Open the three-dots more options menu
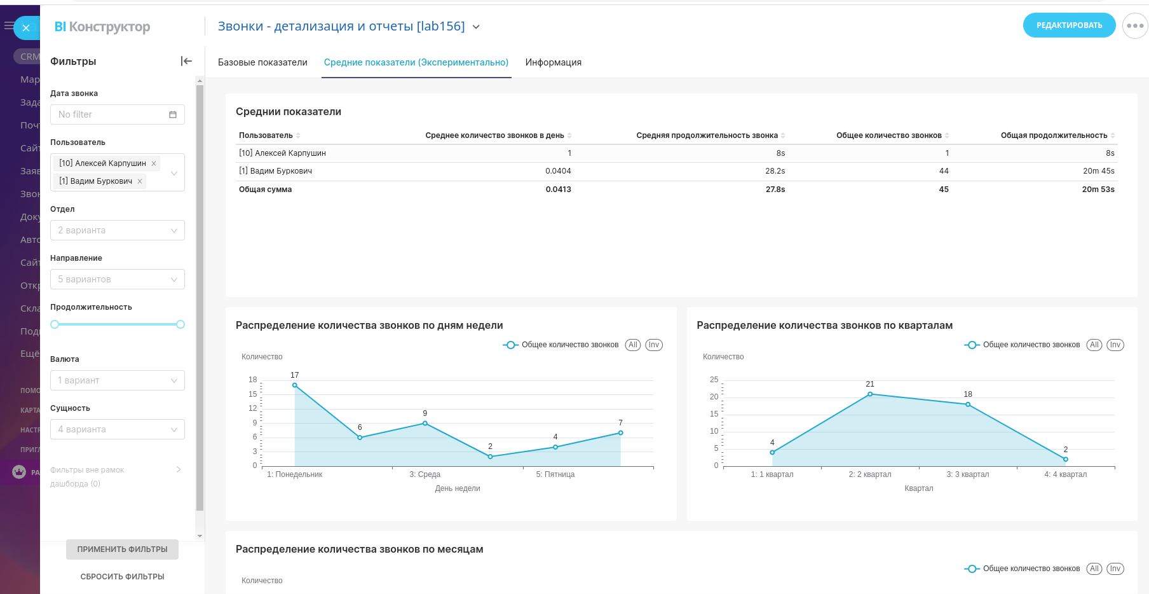Image resolution: width=1149 pixels, height=594 pixels. pyautogui.click(x=1135, y=26)
